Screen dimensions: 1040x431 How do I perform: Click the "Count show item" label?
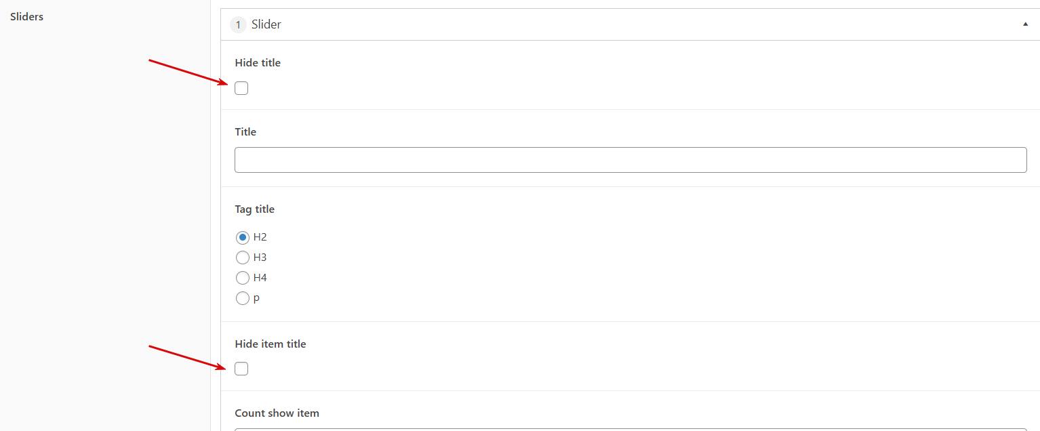point(277,413)
